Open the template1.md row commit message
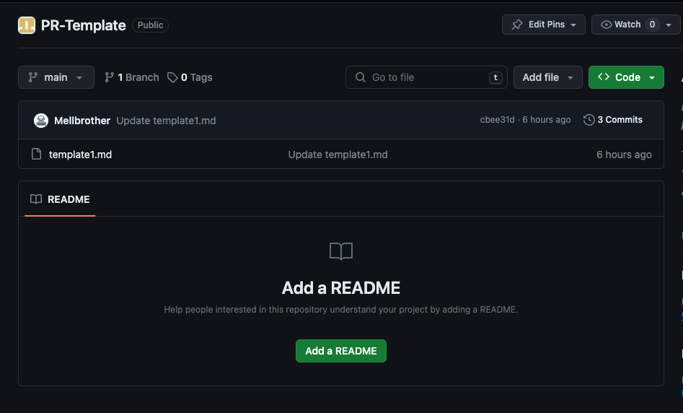Screen dimensions: 683x413 [338, 155]
